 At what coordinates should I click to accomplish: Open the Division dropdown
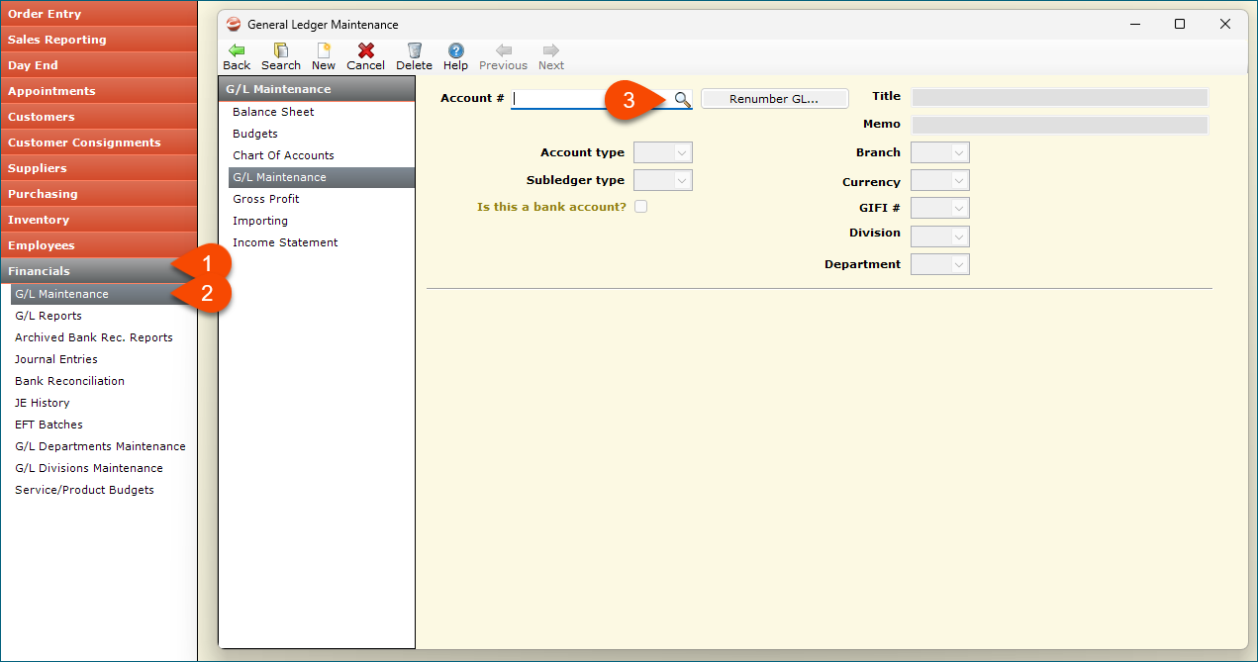click(x=940, y=236)
